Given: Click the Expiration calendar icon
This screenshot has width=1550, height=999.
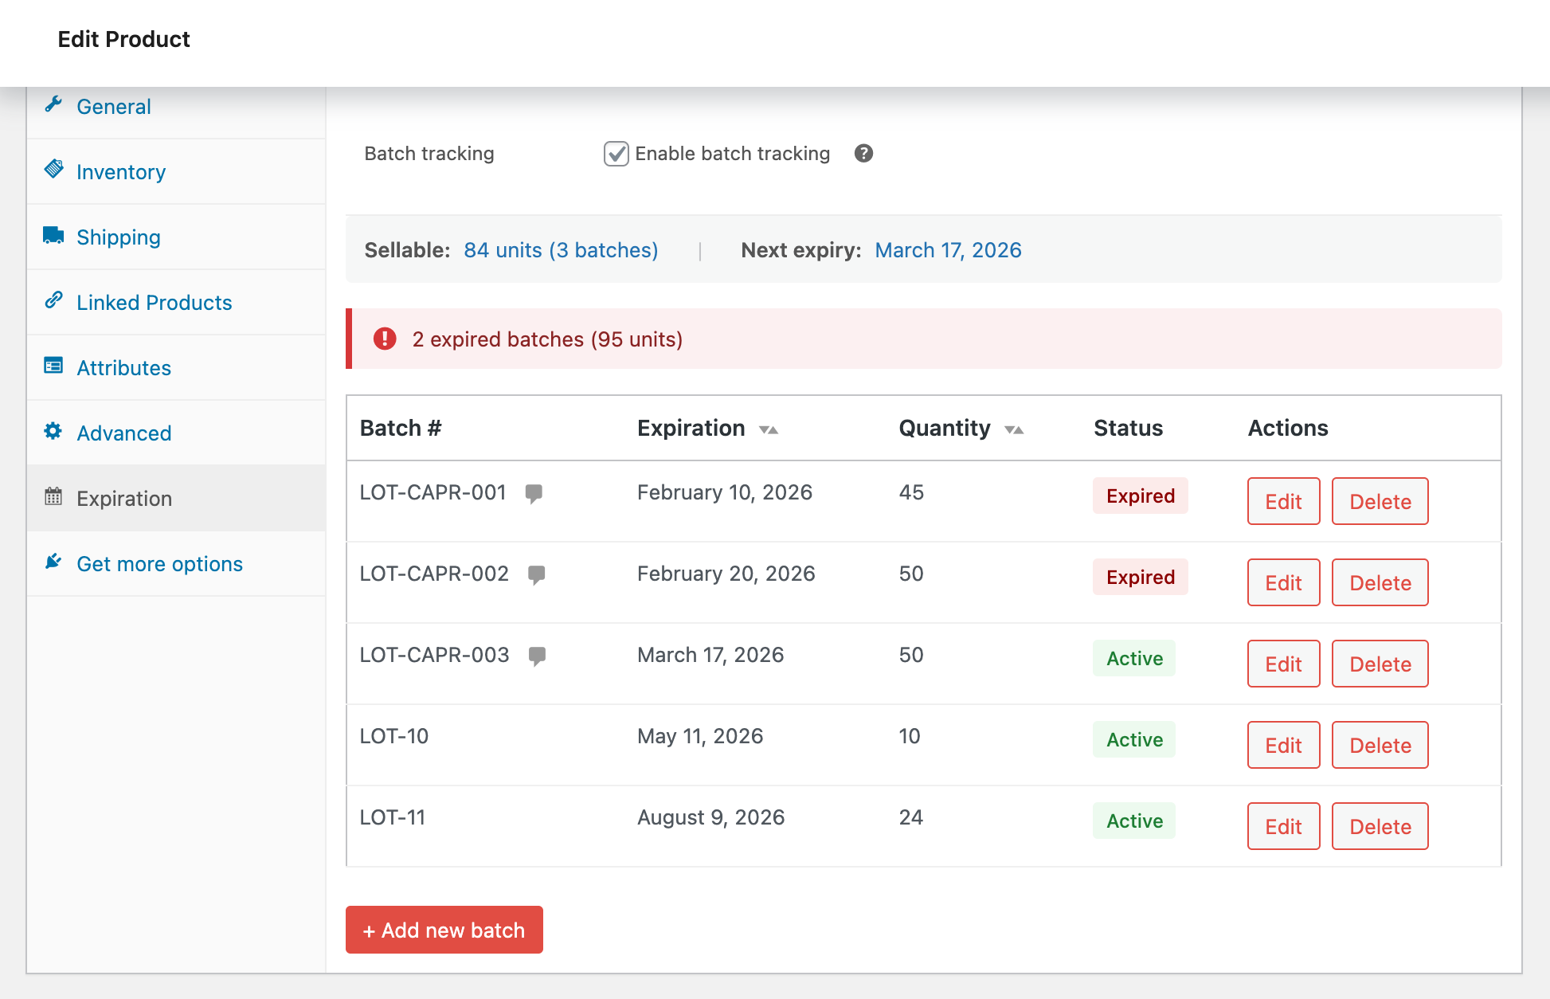Looking at the screenshot, I should tap(53, 497).
